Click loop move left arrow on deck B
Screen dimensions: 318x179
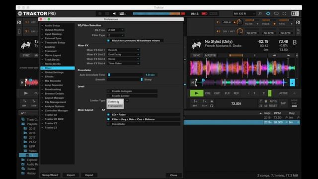[x=274, y=55]
